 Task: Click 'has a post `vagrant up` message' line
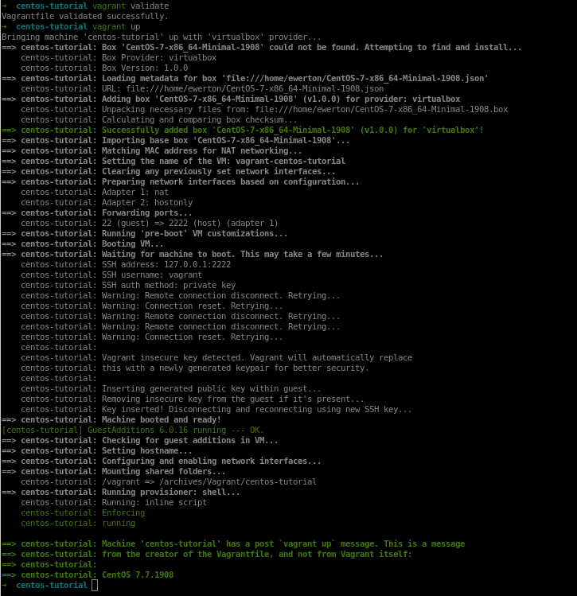pyautogui.click(x=233, y=544)
